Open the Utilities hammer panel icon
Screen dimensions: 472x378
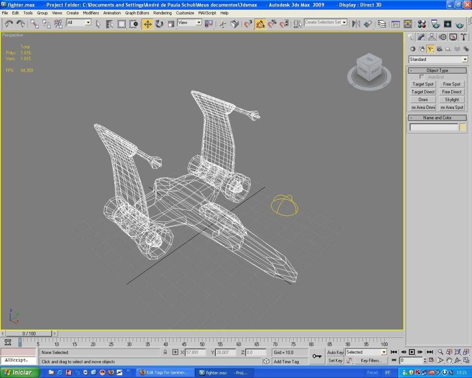(464, 37)
